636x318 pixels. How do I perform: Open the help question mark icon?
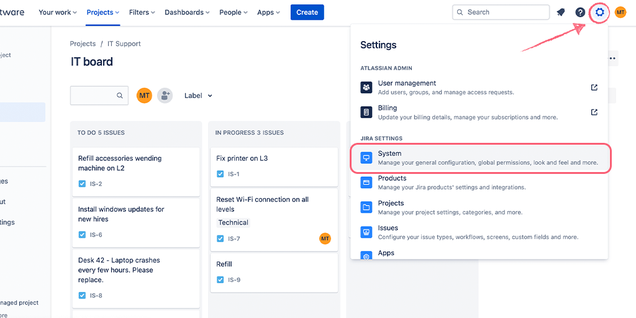(581, 12)
